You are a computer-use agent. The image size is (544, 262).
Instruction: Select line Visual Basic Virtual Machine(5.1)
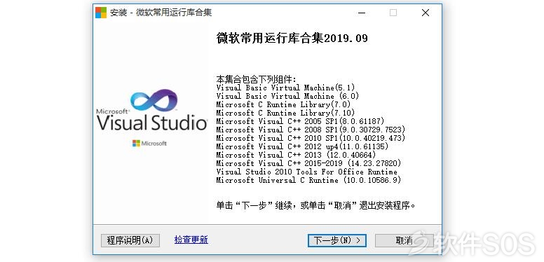(x=285, y=88)
